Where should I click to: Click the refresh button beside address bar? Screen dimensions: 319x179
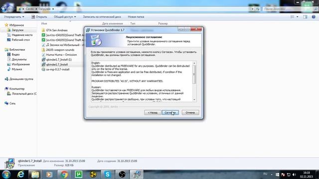[258, 9]
